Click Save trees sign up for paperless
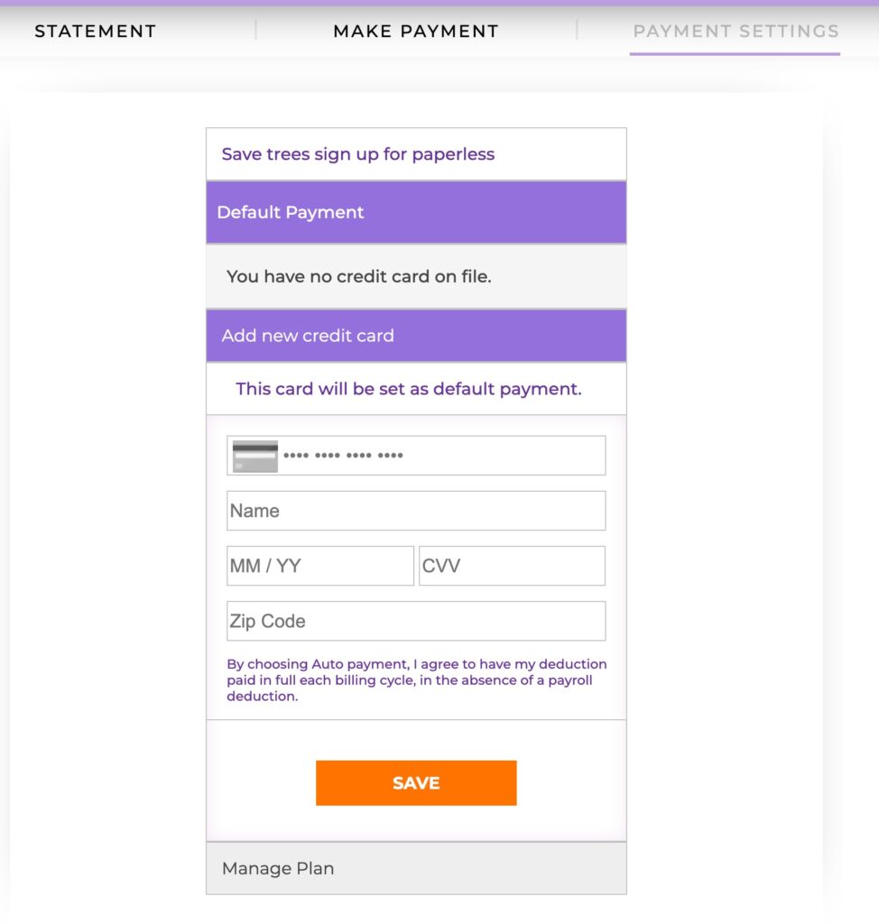Screen dimensions: 879x924 [x=358, y=153]
